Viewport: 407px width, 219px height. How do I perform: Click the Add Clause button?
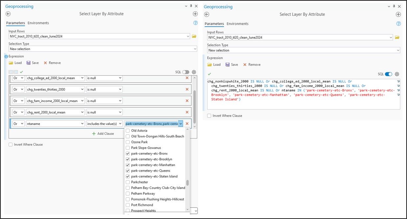pyautogui.click(x=103, y=134)
